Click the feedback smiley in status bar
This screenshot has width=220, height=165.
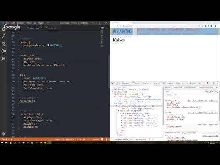click(102, 139)
